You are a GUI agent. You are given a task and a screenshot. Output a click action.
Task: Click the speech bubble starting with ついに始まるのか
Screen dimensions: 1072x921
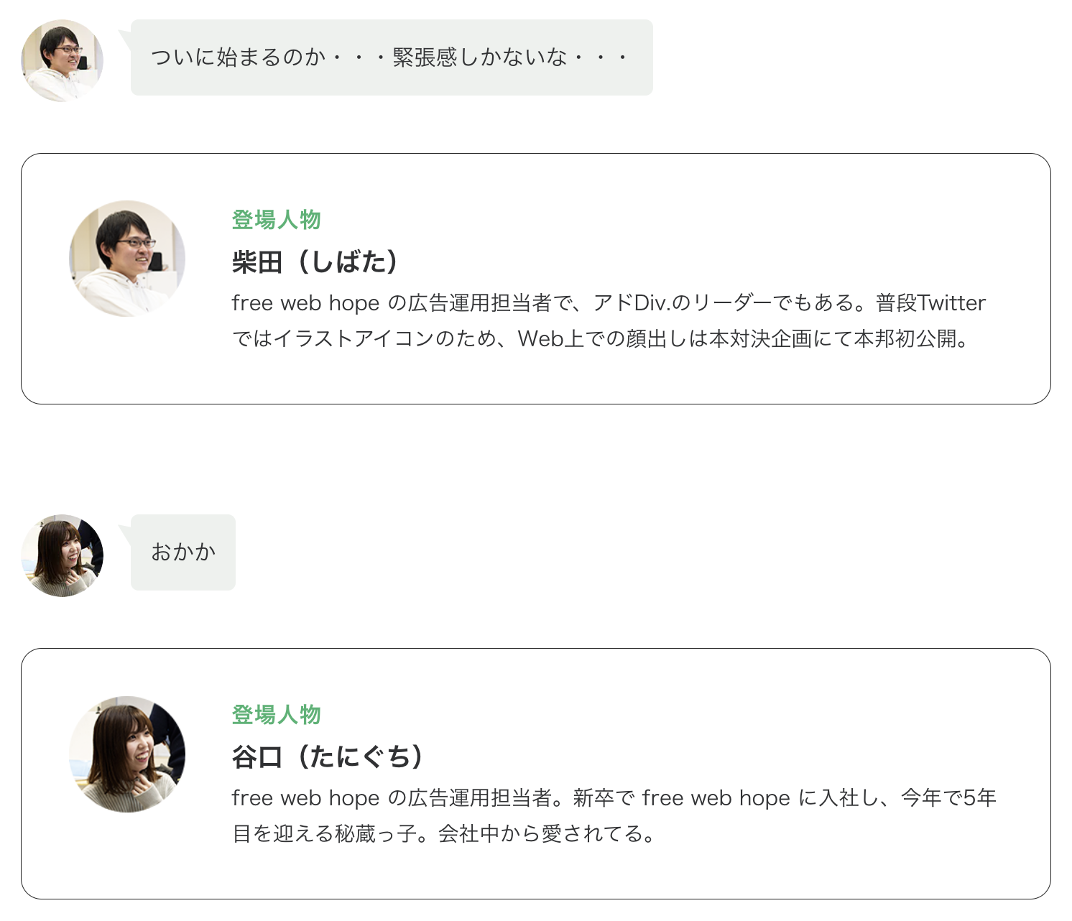pyautogui.click(x=391, y=57)
